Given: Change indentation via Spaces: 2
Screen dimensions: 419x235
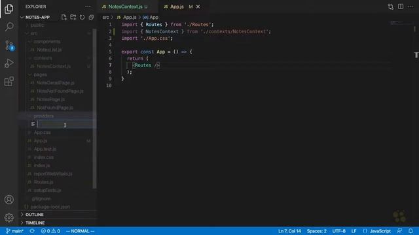Looking at the screenshot, I should [317, 231].
